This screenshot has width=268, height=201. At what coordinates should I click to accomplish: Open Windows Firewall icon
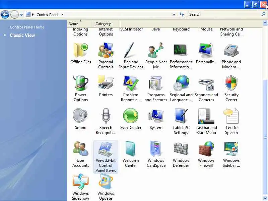pyautogui.click(x=206, y=149)
